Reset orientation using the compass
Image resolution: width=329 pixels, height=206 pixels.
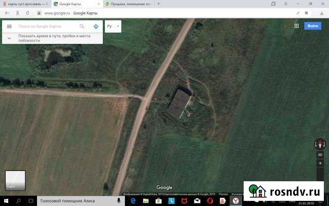click(320, 145)
